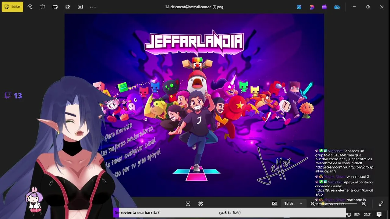Adjust the zoom slider handle
390x219 pixels.
click(x=323, y=203)
